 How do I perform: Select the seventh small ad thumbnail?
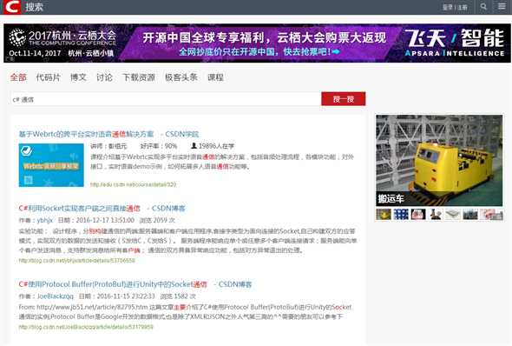(x=491, y=214)
